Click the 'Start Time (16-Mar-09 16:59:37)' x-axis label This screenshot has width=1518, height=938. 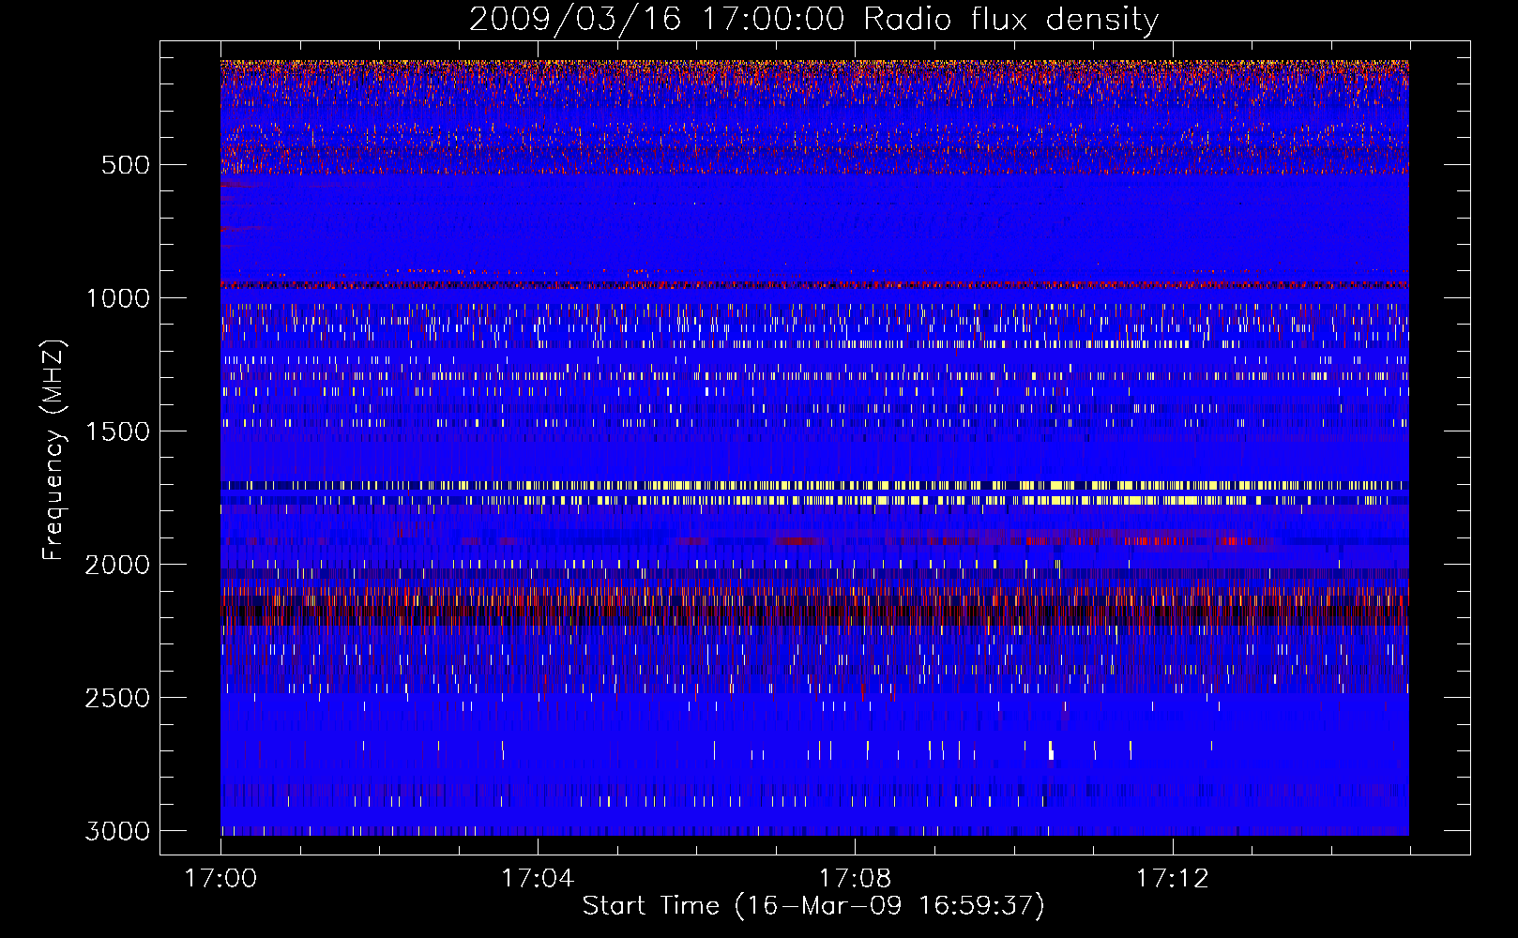(813, 906)
